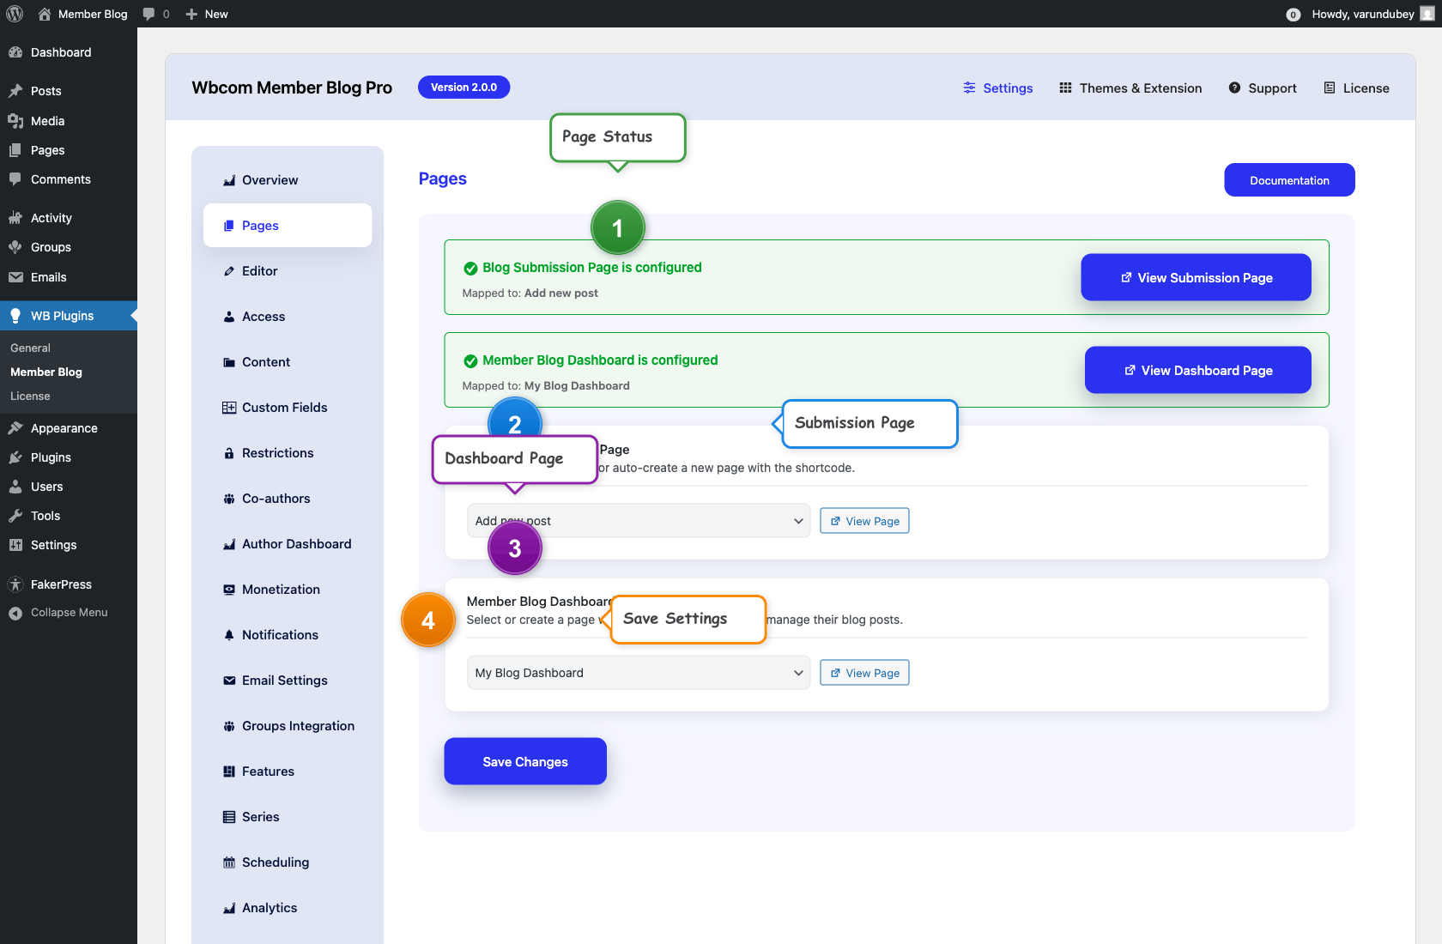This screenshot has width=1442, height=944.
Task: Click View Dashboard Page button
Action: point(1197,370)
